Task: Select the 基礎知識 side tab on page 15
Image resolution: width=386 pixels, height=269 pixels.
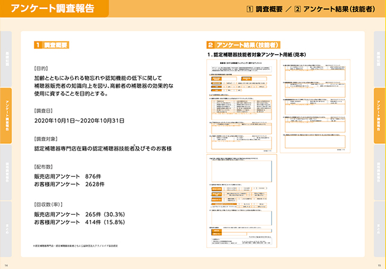Action: [380, 59]
